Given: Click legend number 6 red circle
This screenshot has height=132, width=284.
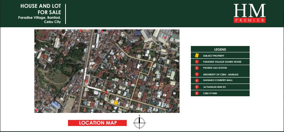Looking at the screenshot, I should pos(197,93).
